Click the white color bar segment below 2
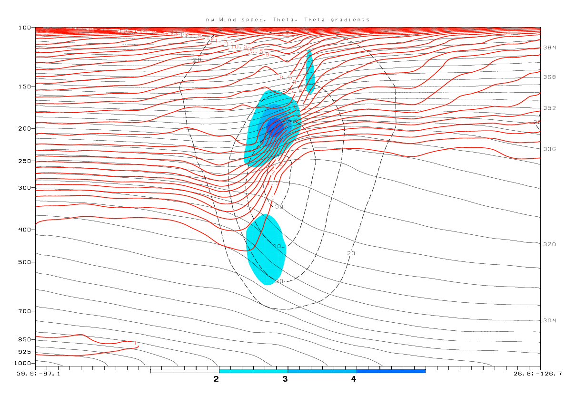The height and width of the screenshot is (404, 576). [184, 371]
